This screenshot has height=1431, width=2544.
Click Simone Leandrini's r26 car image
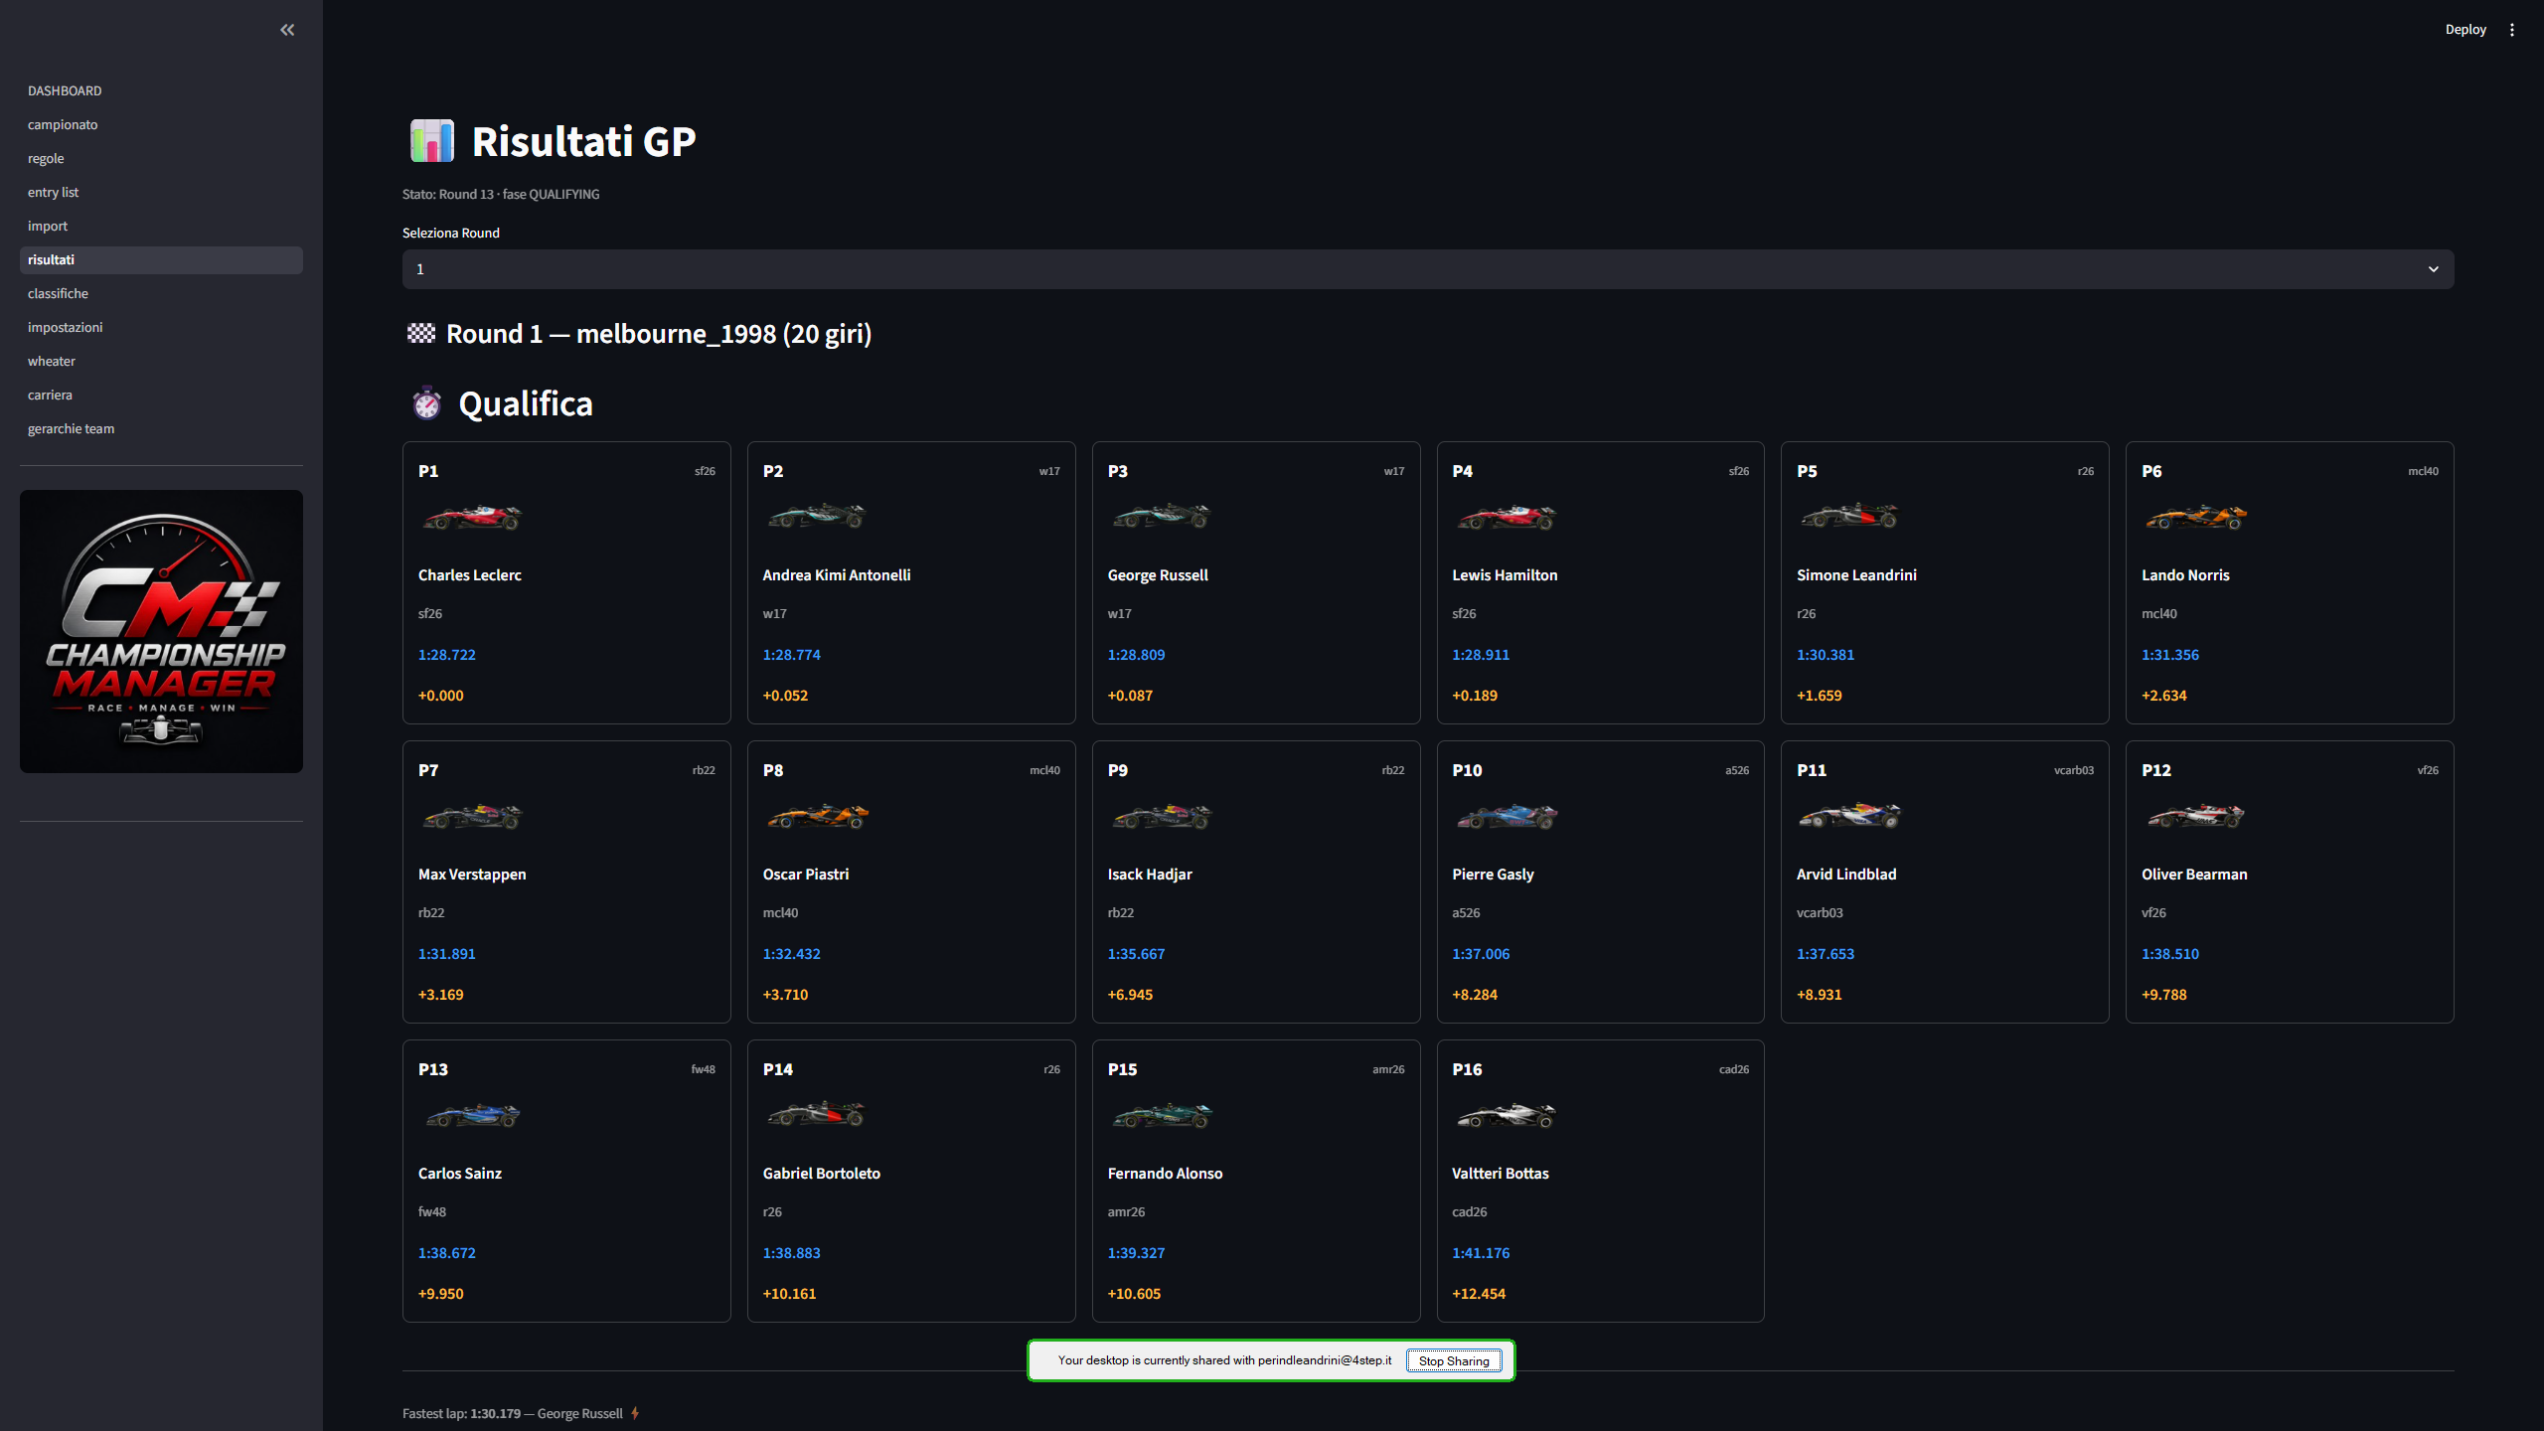pyautogui.click(x=1849, y=516)
